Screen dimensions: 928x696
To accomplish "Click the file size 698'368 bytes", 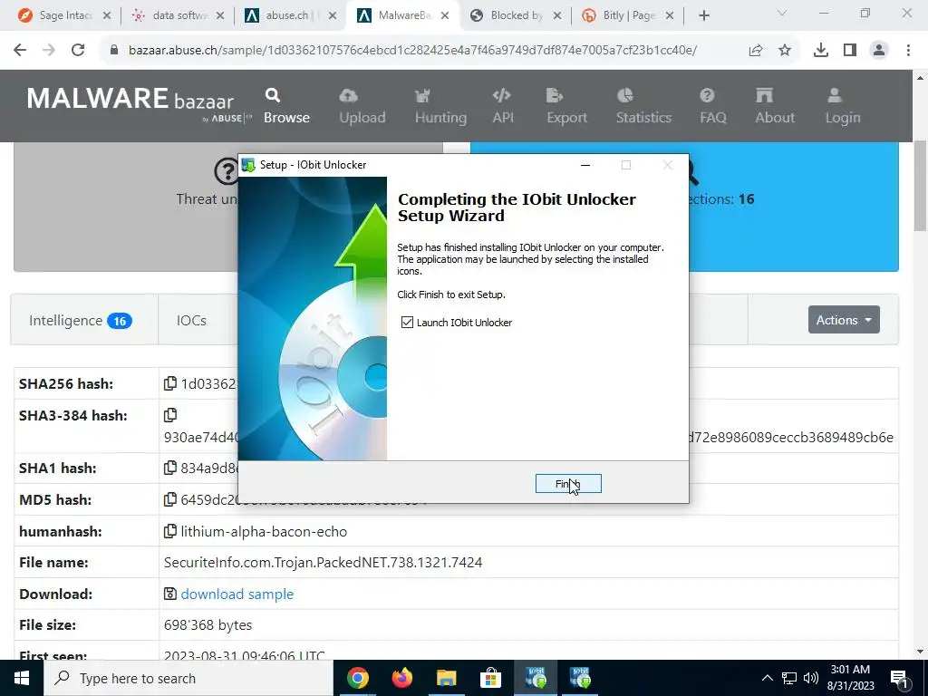I will (208, 625).
